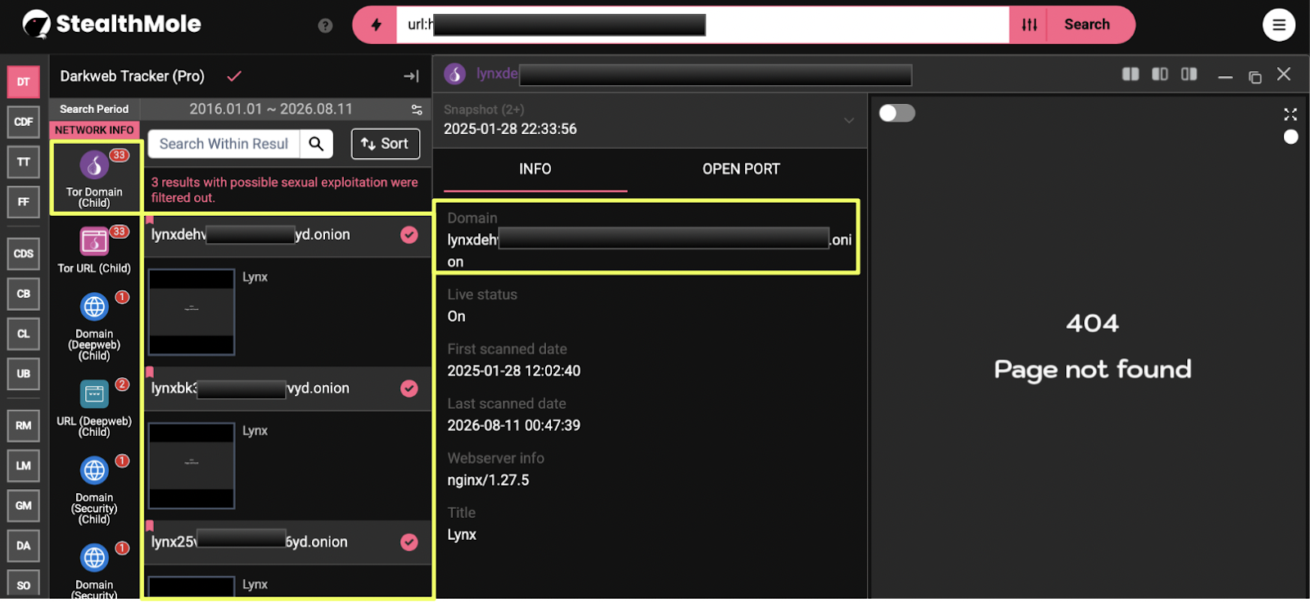
Task: Open search filter sliders beside Search button
Action: tap(1029, 25)
